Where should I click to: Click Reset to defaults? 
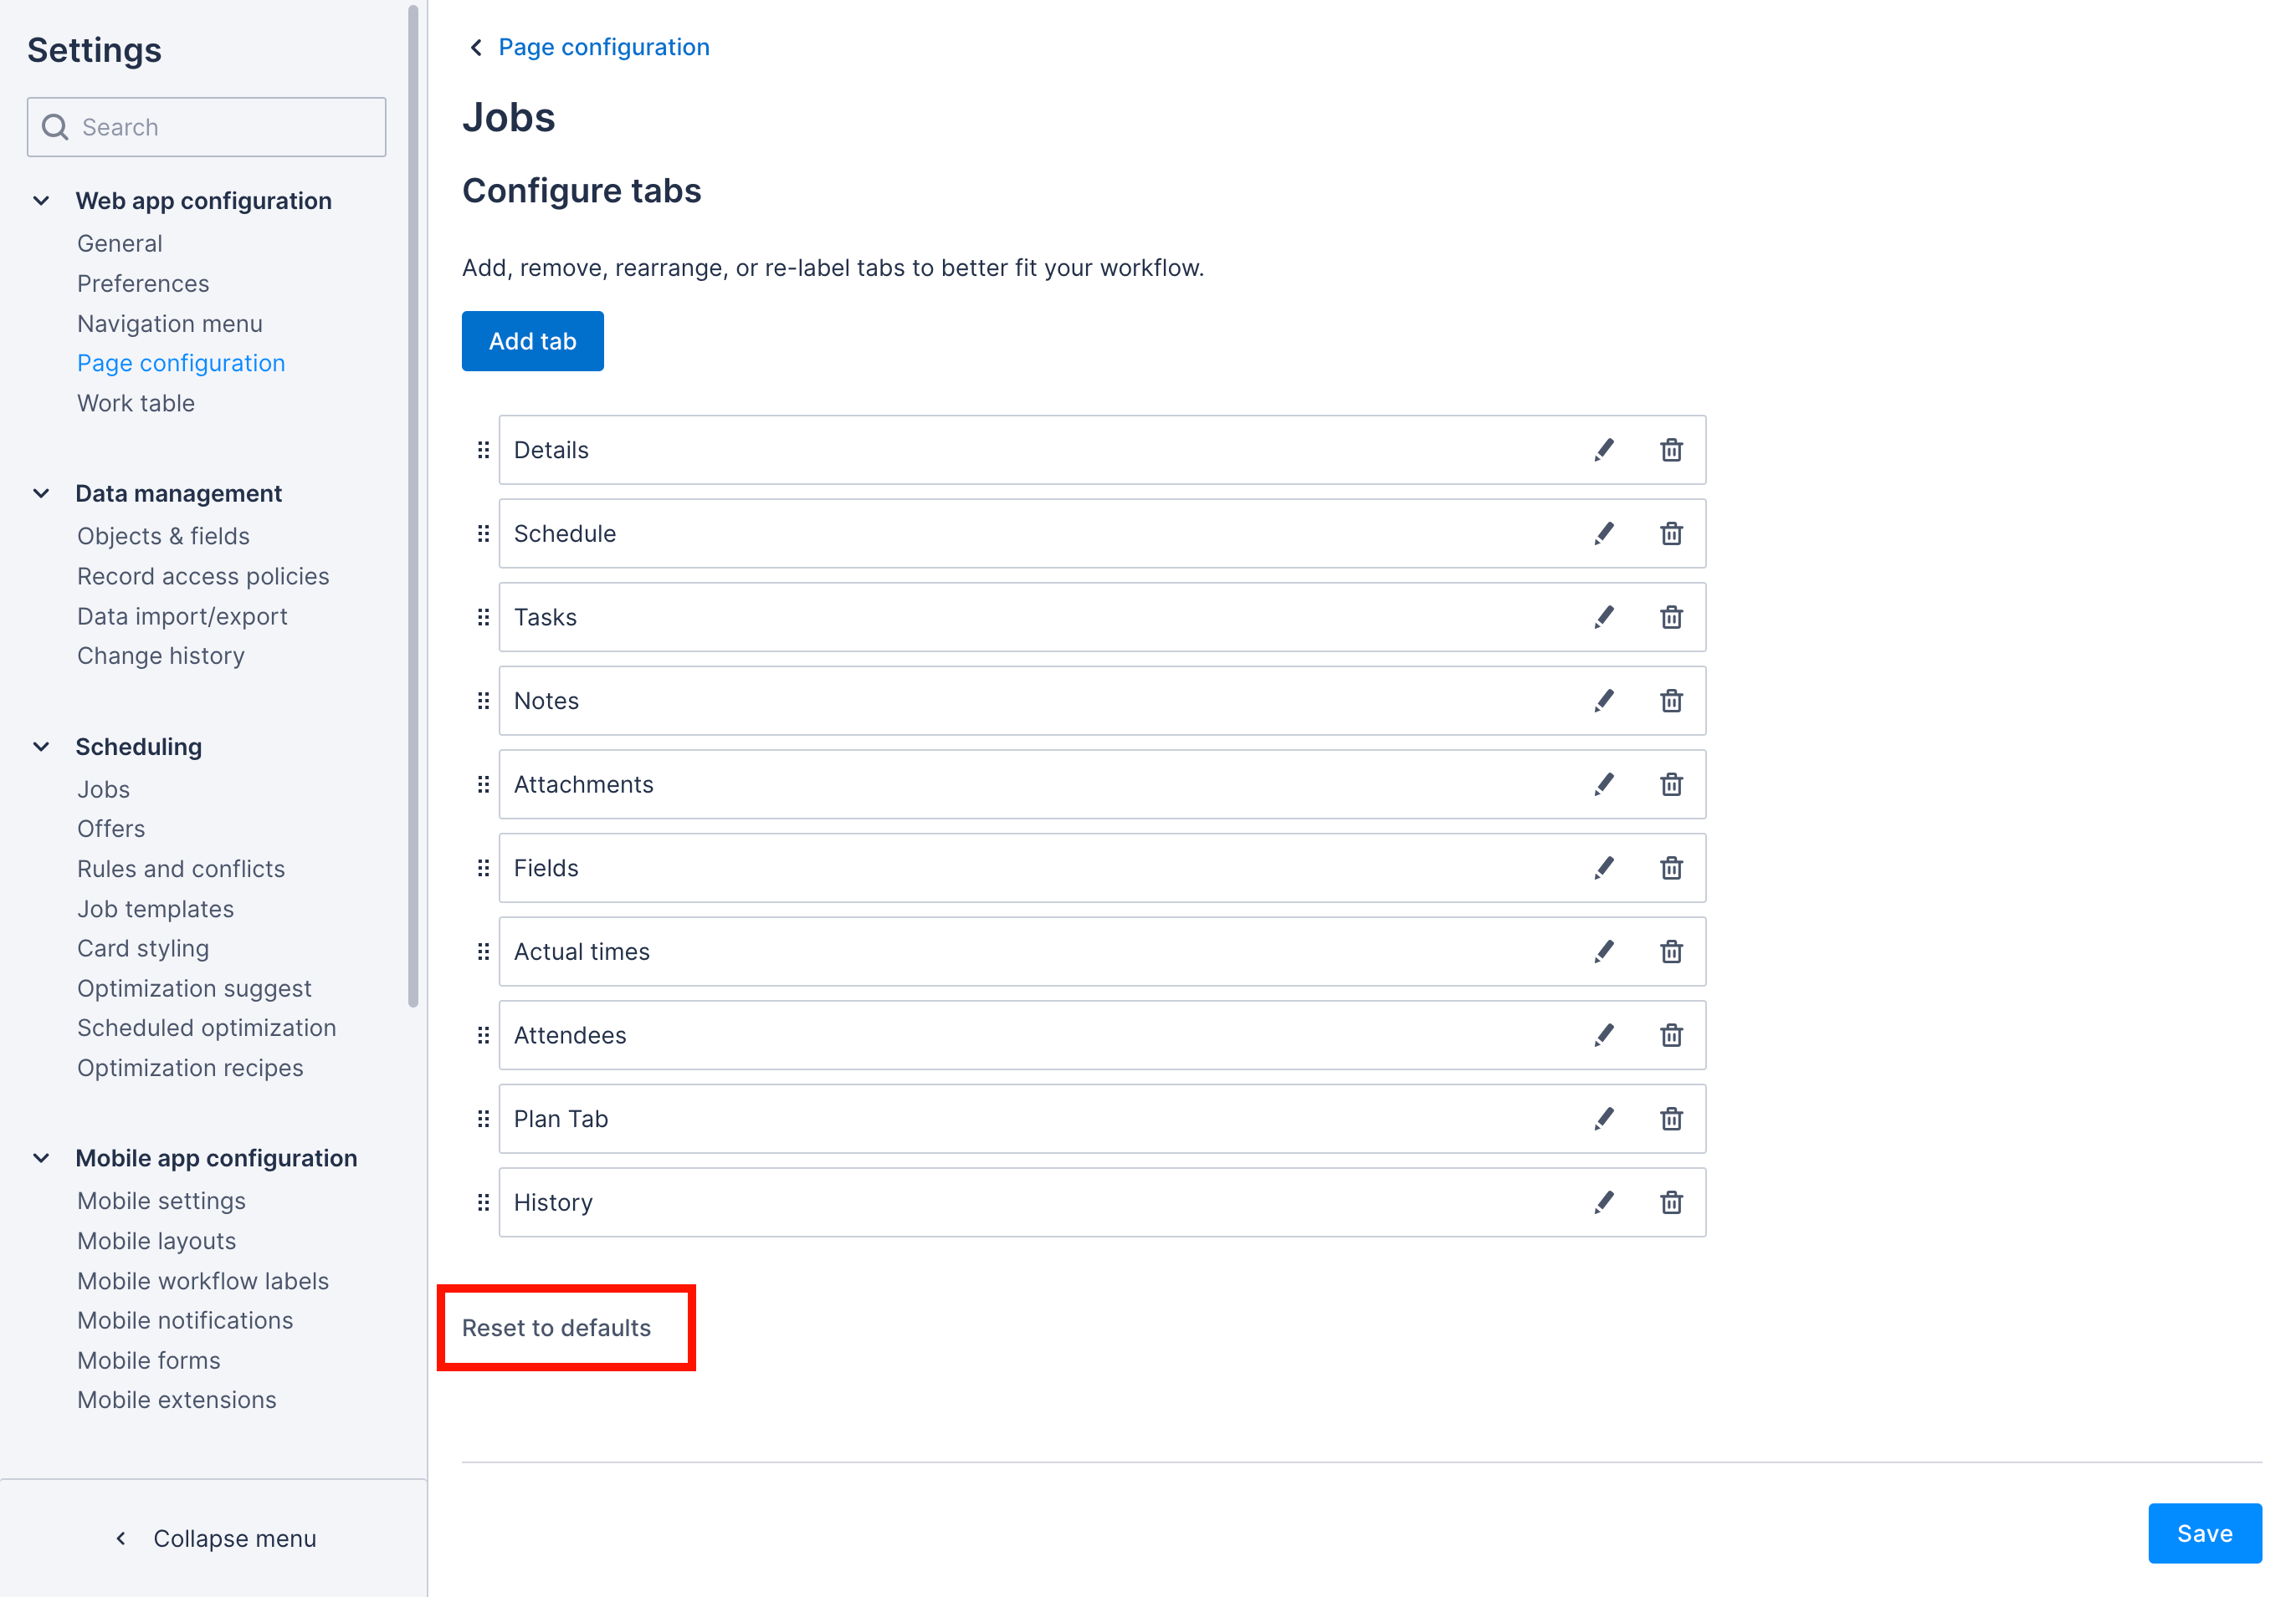click(x=556, y=1327)
